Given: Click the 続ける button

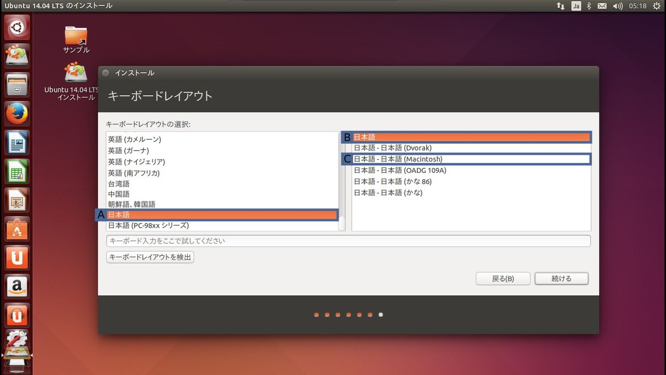Looking at the screenshot, I should point(561,279).
